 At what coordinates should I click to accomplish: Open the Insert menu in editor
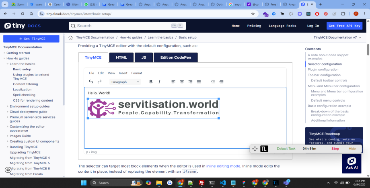click(x=123, y=73)
